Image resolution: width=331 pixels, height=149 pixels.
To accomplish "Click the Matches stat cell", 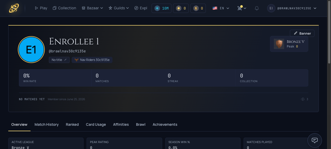I will click(x=127, y=78).
